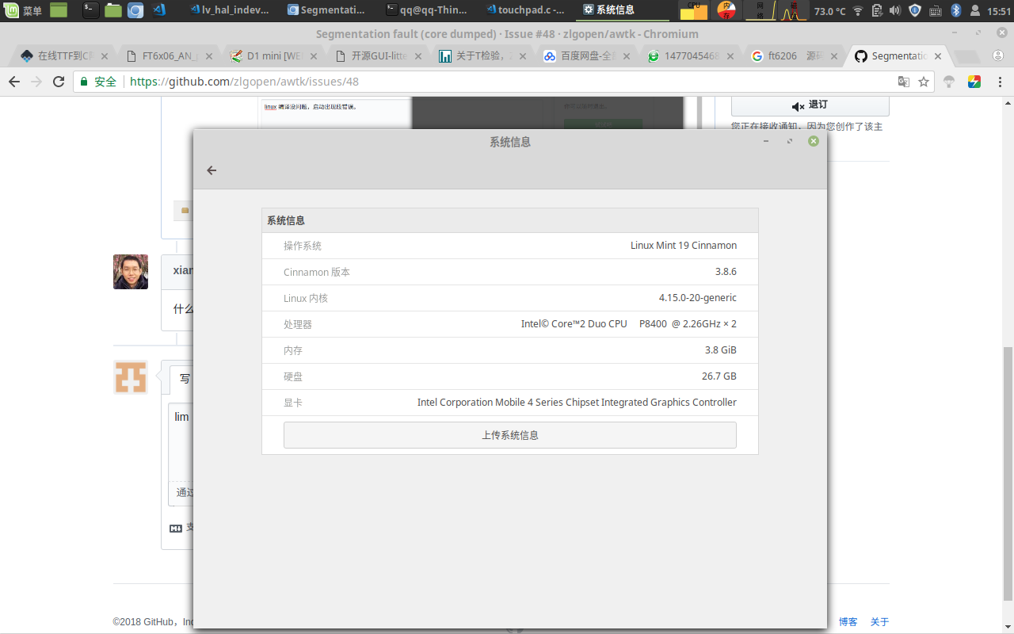Click the back arrow in the System Info dialog
The width and height of the screenshot is (1014, 634).
coord(212,170)
